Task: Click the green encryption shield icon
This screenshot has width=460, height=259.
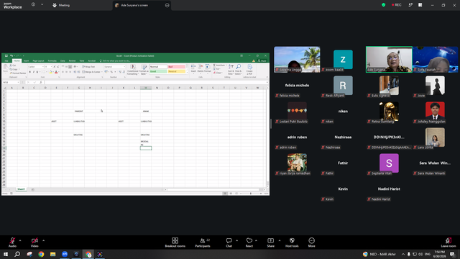Action: point(383,5)
